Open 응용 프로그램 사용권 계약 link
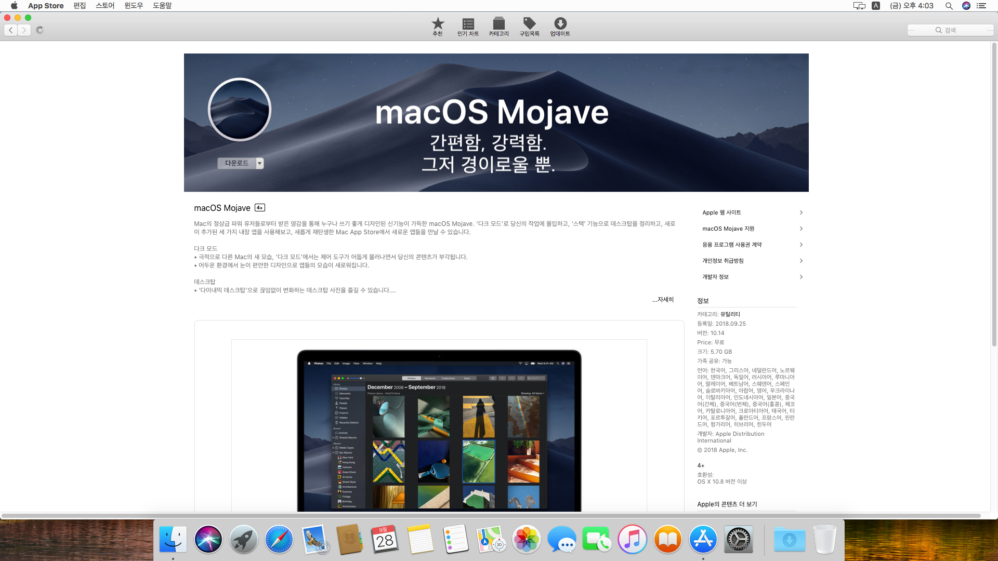Screen dimensions: 998x561 click(x=732, y=245)
